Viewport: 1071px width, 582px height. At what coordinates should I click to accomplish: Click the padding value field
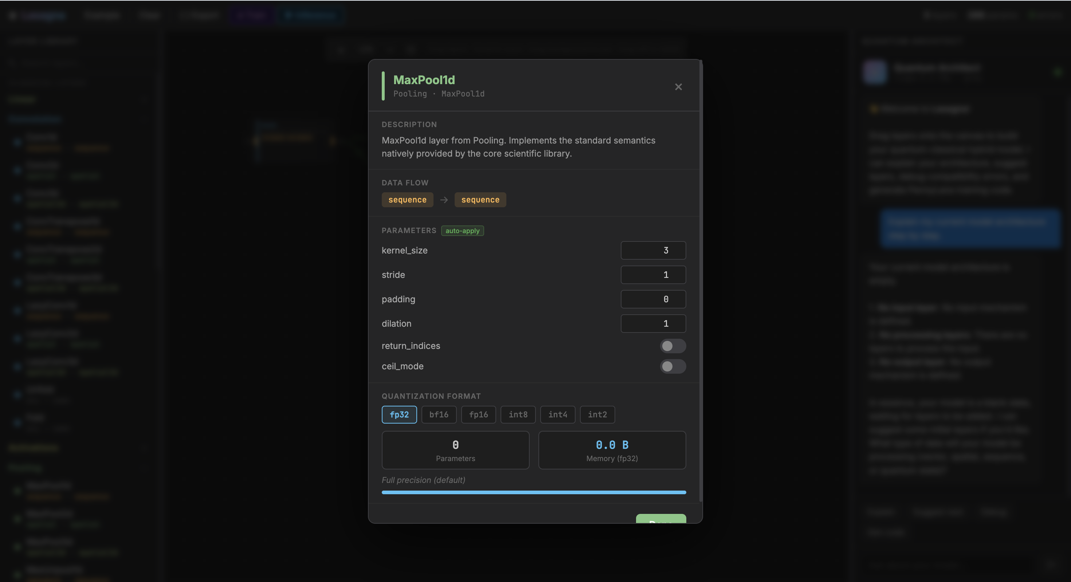[x=653, y=299]
